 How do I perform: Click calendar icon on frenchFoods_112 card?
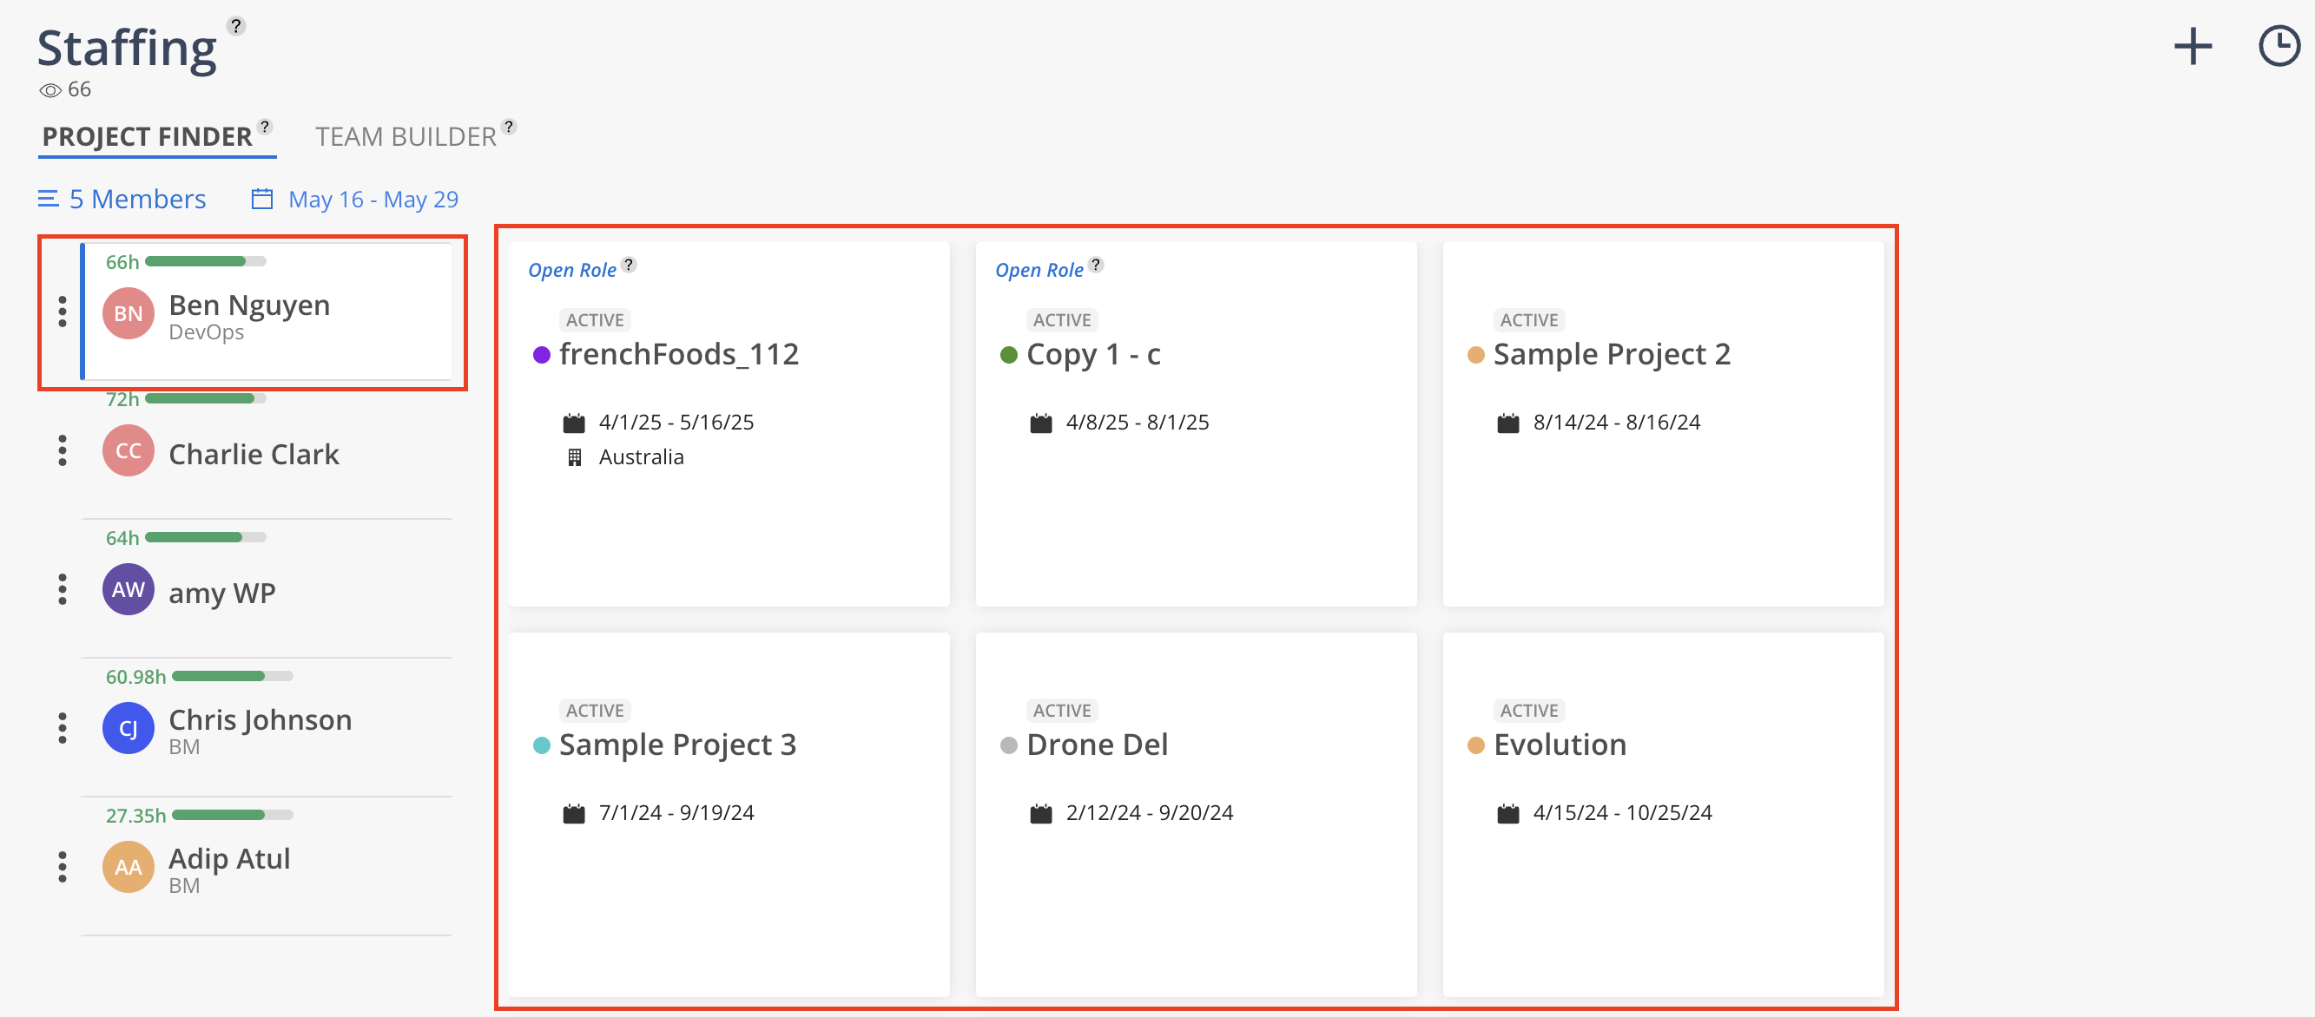click(x=574, y=423)
